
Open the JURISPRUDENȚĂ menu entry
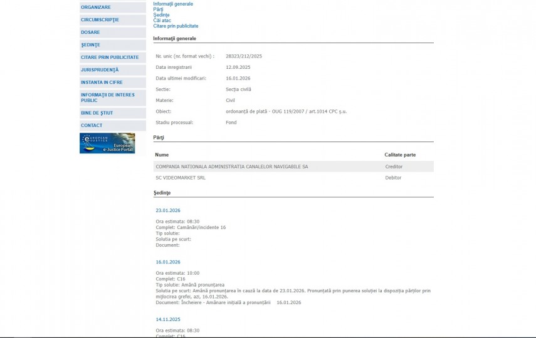(100, 70)
